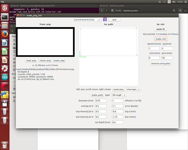Click the speed (mm/s) field
The width and height of the screenshot is (188, 150).
[x=154, y=49]
